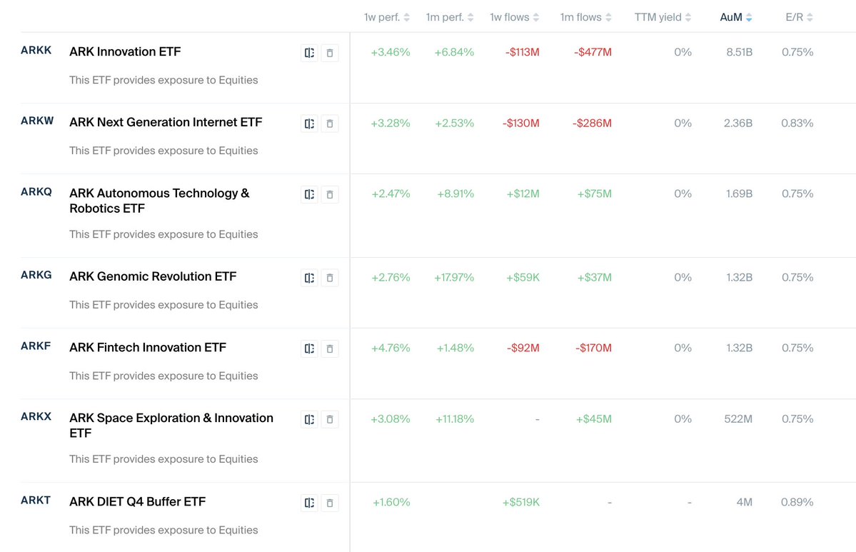856x552 pixels.
Task: Open the ARK Genomic Revolution ETF name link
Action: pos(153,276)
